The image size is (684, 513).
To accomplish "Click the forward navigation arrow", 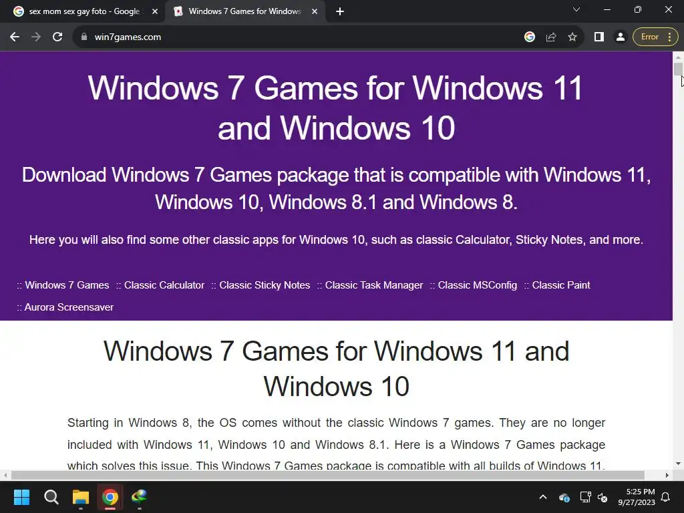I will point(36,37).
